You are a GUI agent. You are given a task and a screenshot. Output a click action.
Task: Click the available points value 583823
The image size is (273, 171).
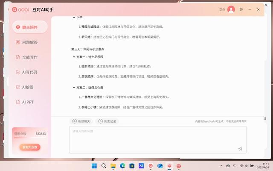[x=41, y=134]
